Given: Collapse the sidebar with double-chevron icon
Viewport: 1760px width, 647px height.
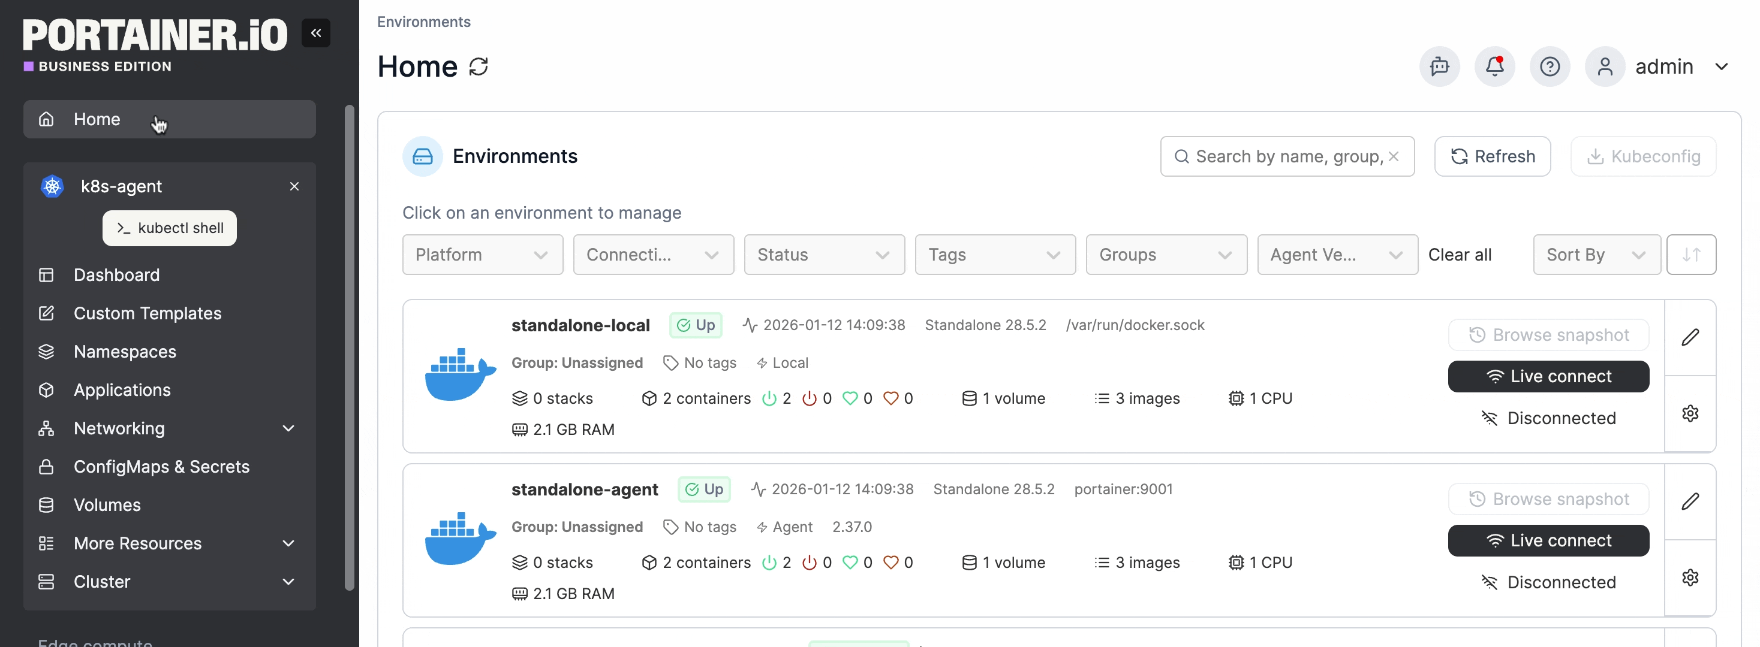Looking at the screenshot, I should pyautogui.click(x=315, y=33).
